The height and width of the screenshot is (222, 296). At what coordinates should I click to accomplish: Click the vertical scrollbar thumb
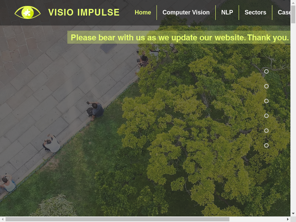[x=293, y=14]
